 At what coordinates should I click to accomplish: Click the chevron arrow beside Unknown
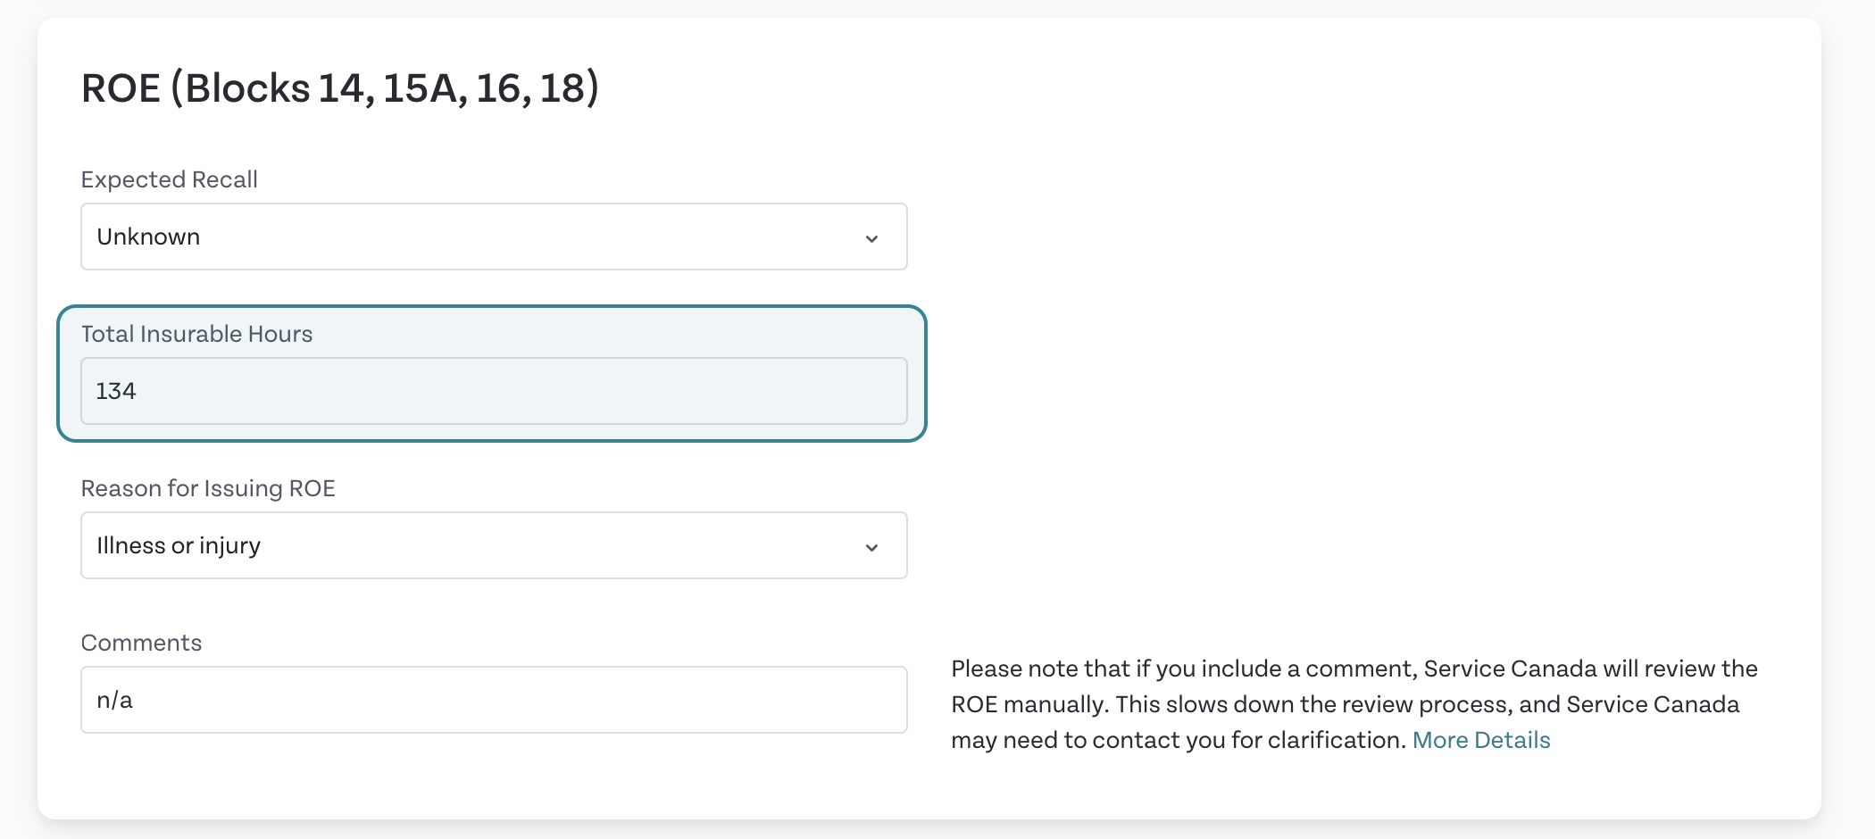(871, 238)
